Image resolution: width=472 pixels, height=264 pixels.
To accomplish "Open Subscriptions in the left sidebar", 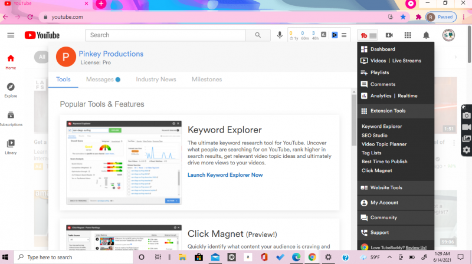I will [11, 118].
